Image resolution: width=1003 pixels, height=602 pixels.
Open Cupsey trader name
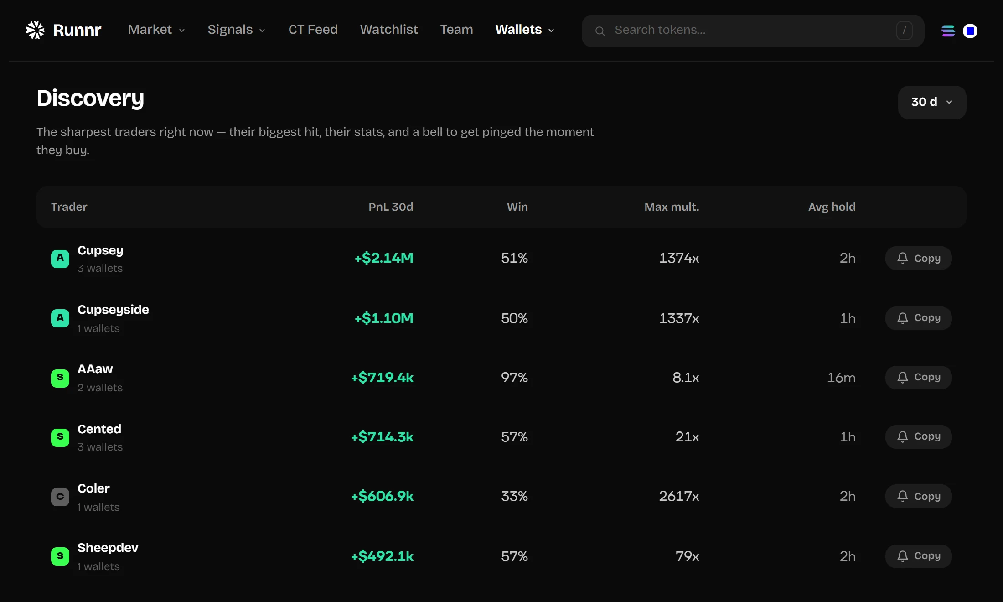click(x=100, y=250)
